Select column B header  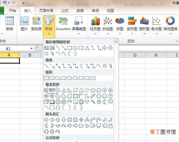30,55
